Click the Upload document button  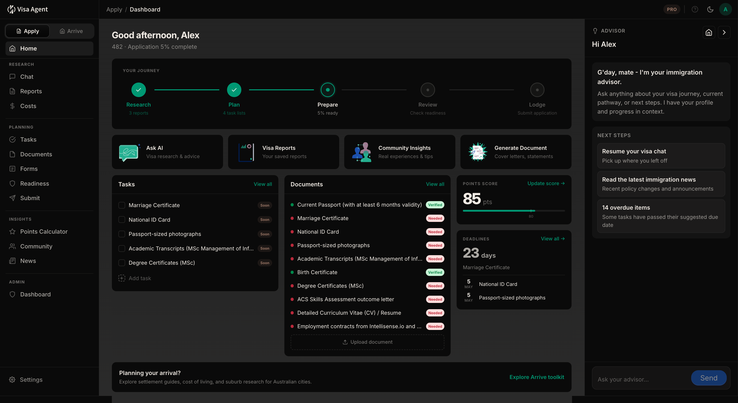(x=367, y=342)
